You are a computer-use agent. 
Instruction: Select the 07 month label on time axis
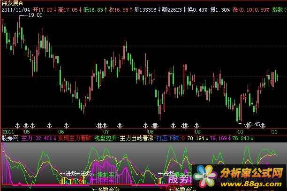106,132
